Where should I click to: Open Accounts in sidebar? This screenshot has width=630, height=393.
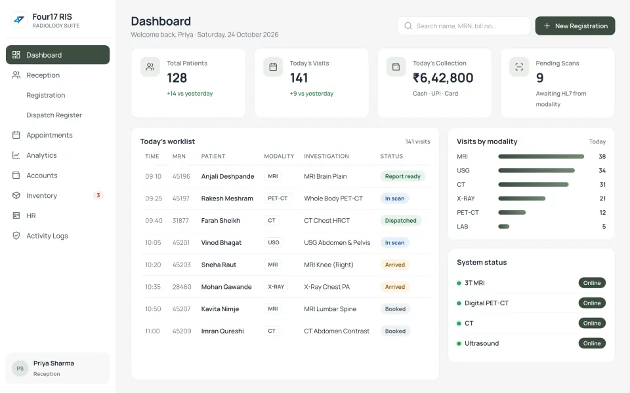coord(58,176)
